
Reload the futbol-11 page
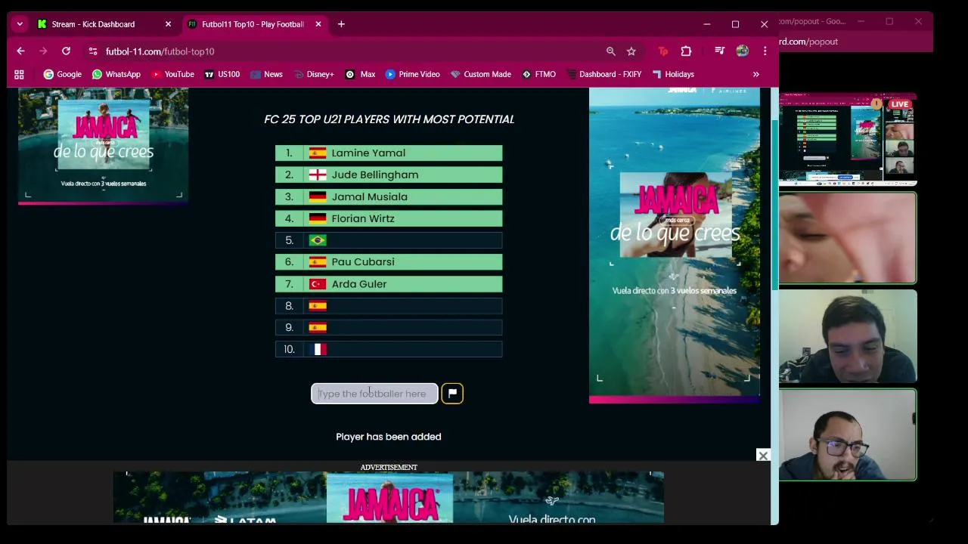(x=66, y=51)
